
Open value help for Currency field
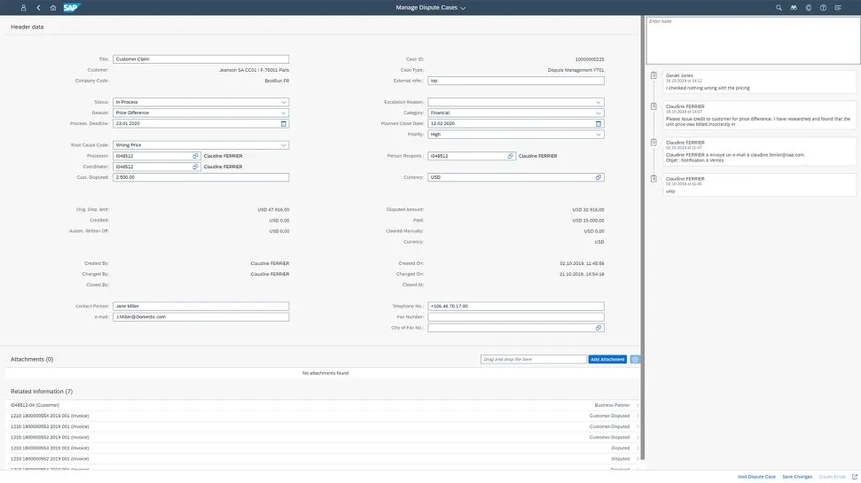(599, 177)
